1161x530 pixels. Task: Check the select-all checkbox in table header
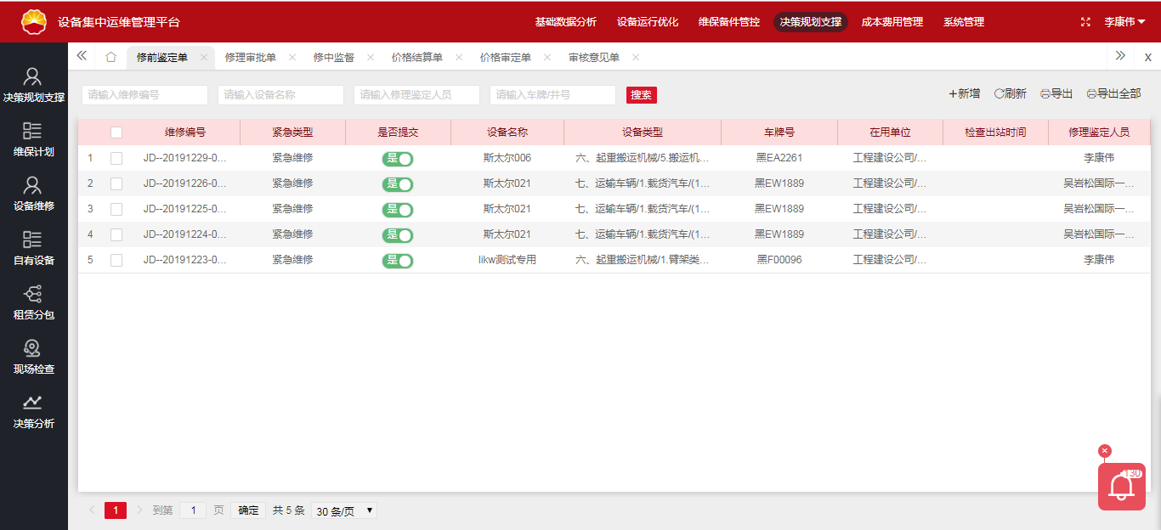point(116,132)
